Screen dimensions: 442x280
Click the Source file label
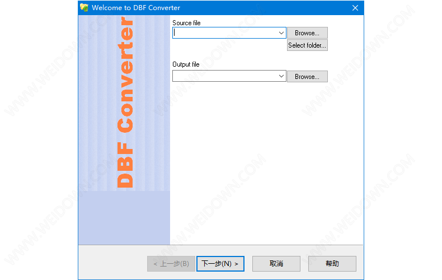click(x=186, y=23)
